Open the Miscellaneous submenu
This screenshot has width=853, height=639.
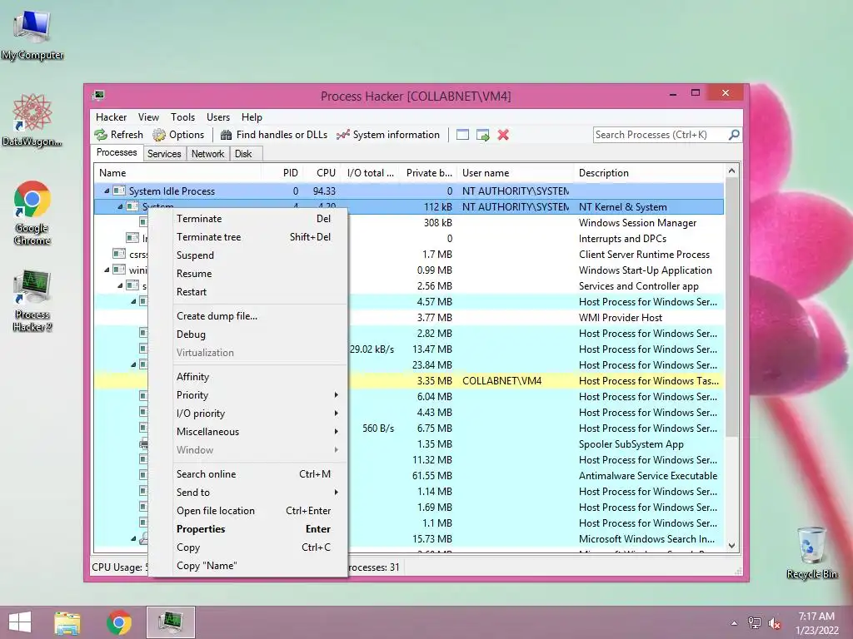coord(258,432)
